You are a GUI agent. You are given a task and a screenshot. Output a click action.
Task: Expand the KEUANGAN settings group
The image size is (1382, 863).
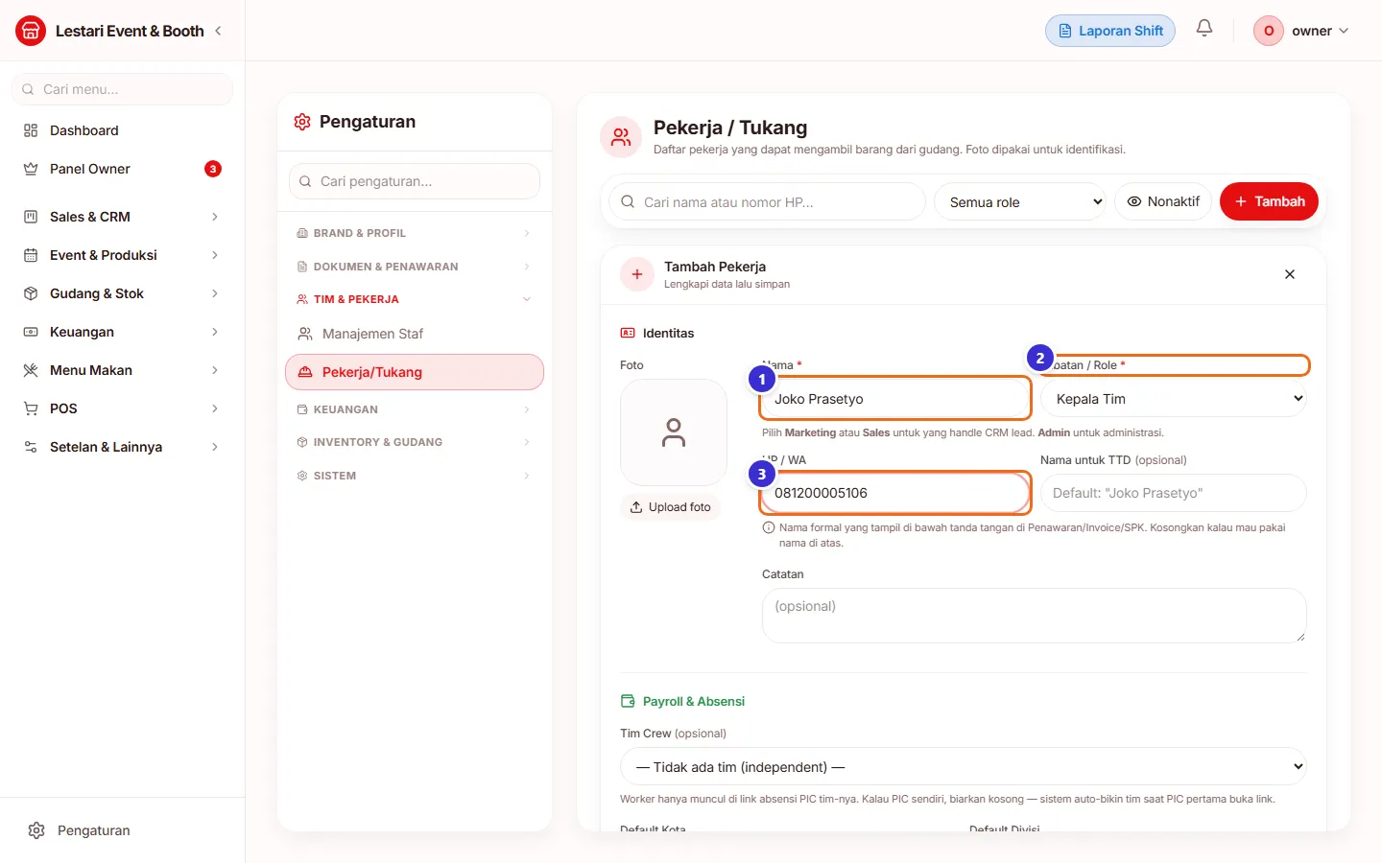[x=415, y=409]
